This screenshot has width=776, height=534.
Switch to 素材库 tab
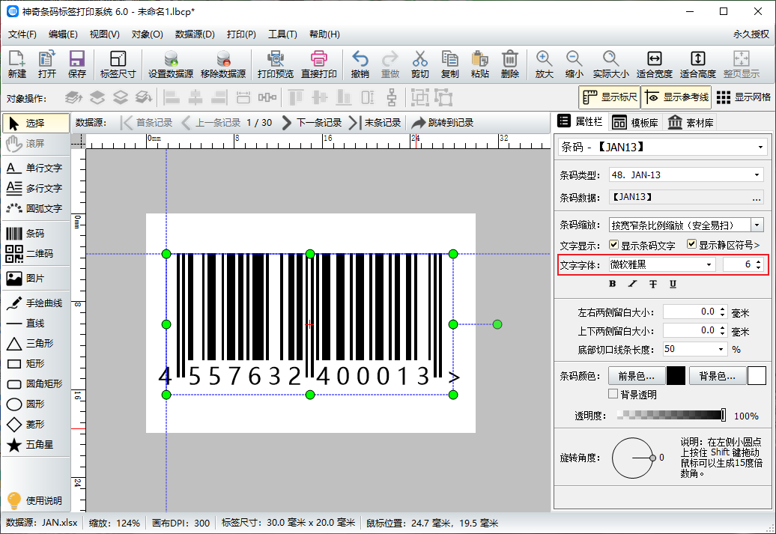691,122
